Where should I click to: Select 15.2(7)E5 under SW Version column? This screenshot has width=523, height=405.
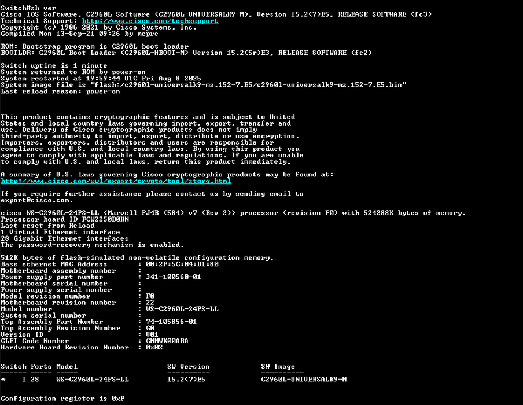coord(186,380)
